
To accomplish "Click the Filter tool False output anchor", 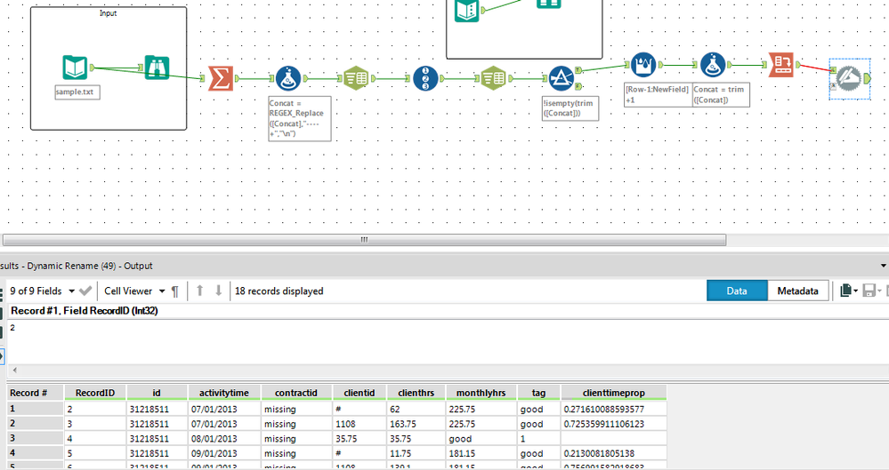I will (578, 87).
